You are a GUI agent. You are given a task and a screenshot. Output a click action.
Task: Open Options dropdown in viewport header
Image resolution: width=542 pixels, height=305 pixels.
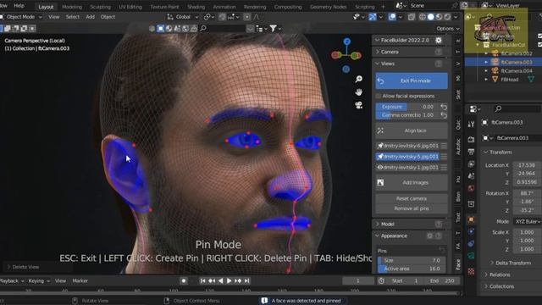click(448, 29)
